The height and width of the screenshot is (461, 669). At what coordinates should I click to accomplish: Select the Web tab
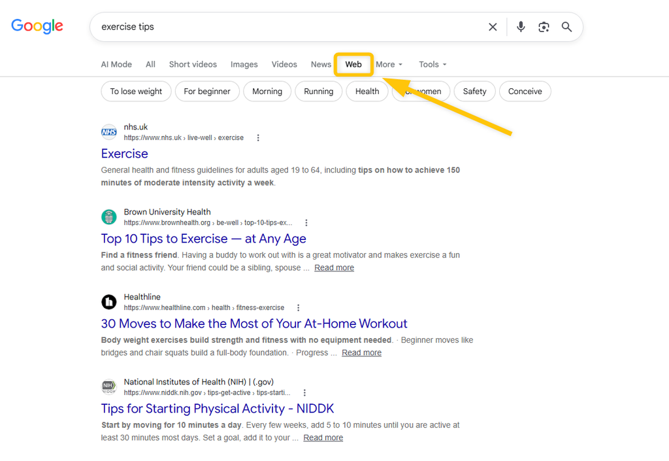pos(353,65)
